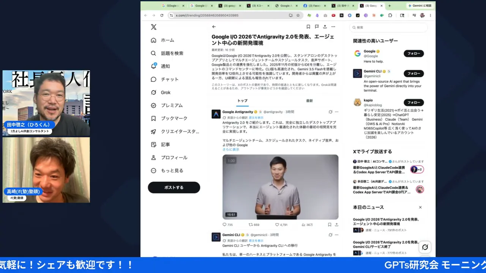Open more options on Gemini CLI post
Screen dimensions: 486x273
(336, 235)
